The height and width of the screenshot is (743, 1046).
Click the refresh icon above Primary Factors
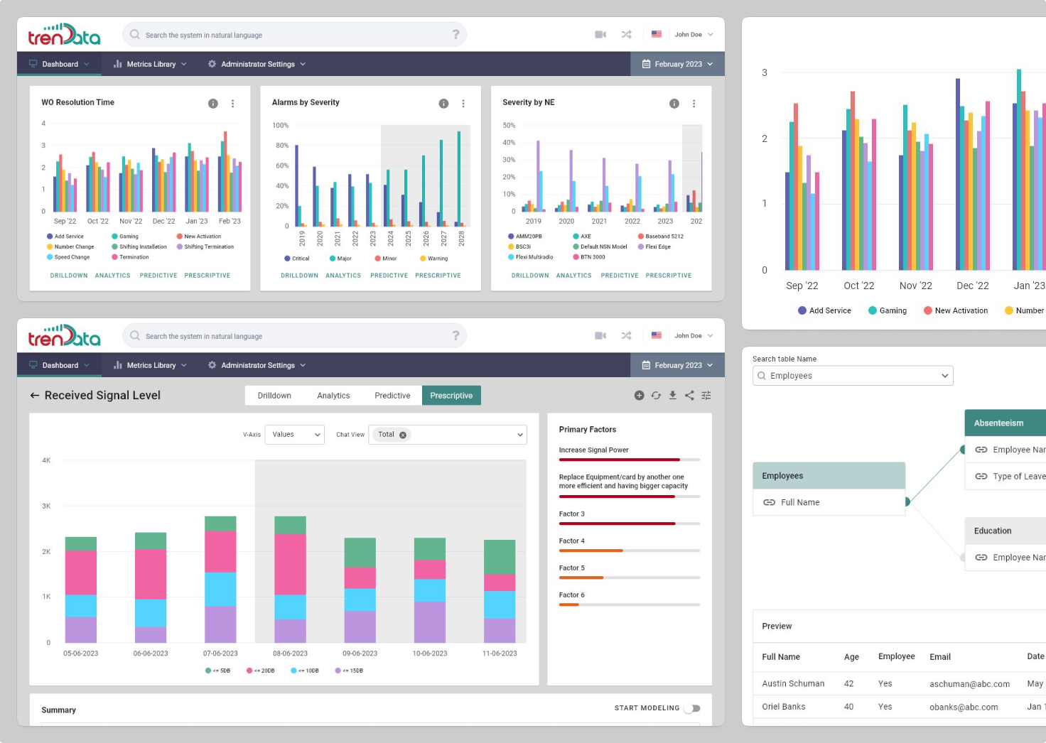(656, 396)
